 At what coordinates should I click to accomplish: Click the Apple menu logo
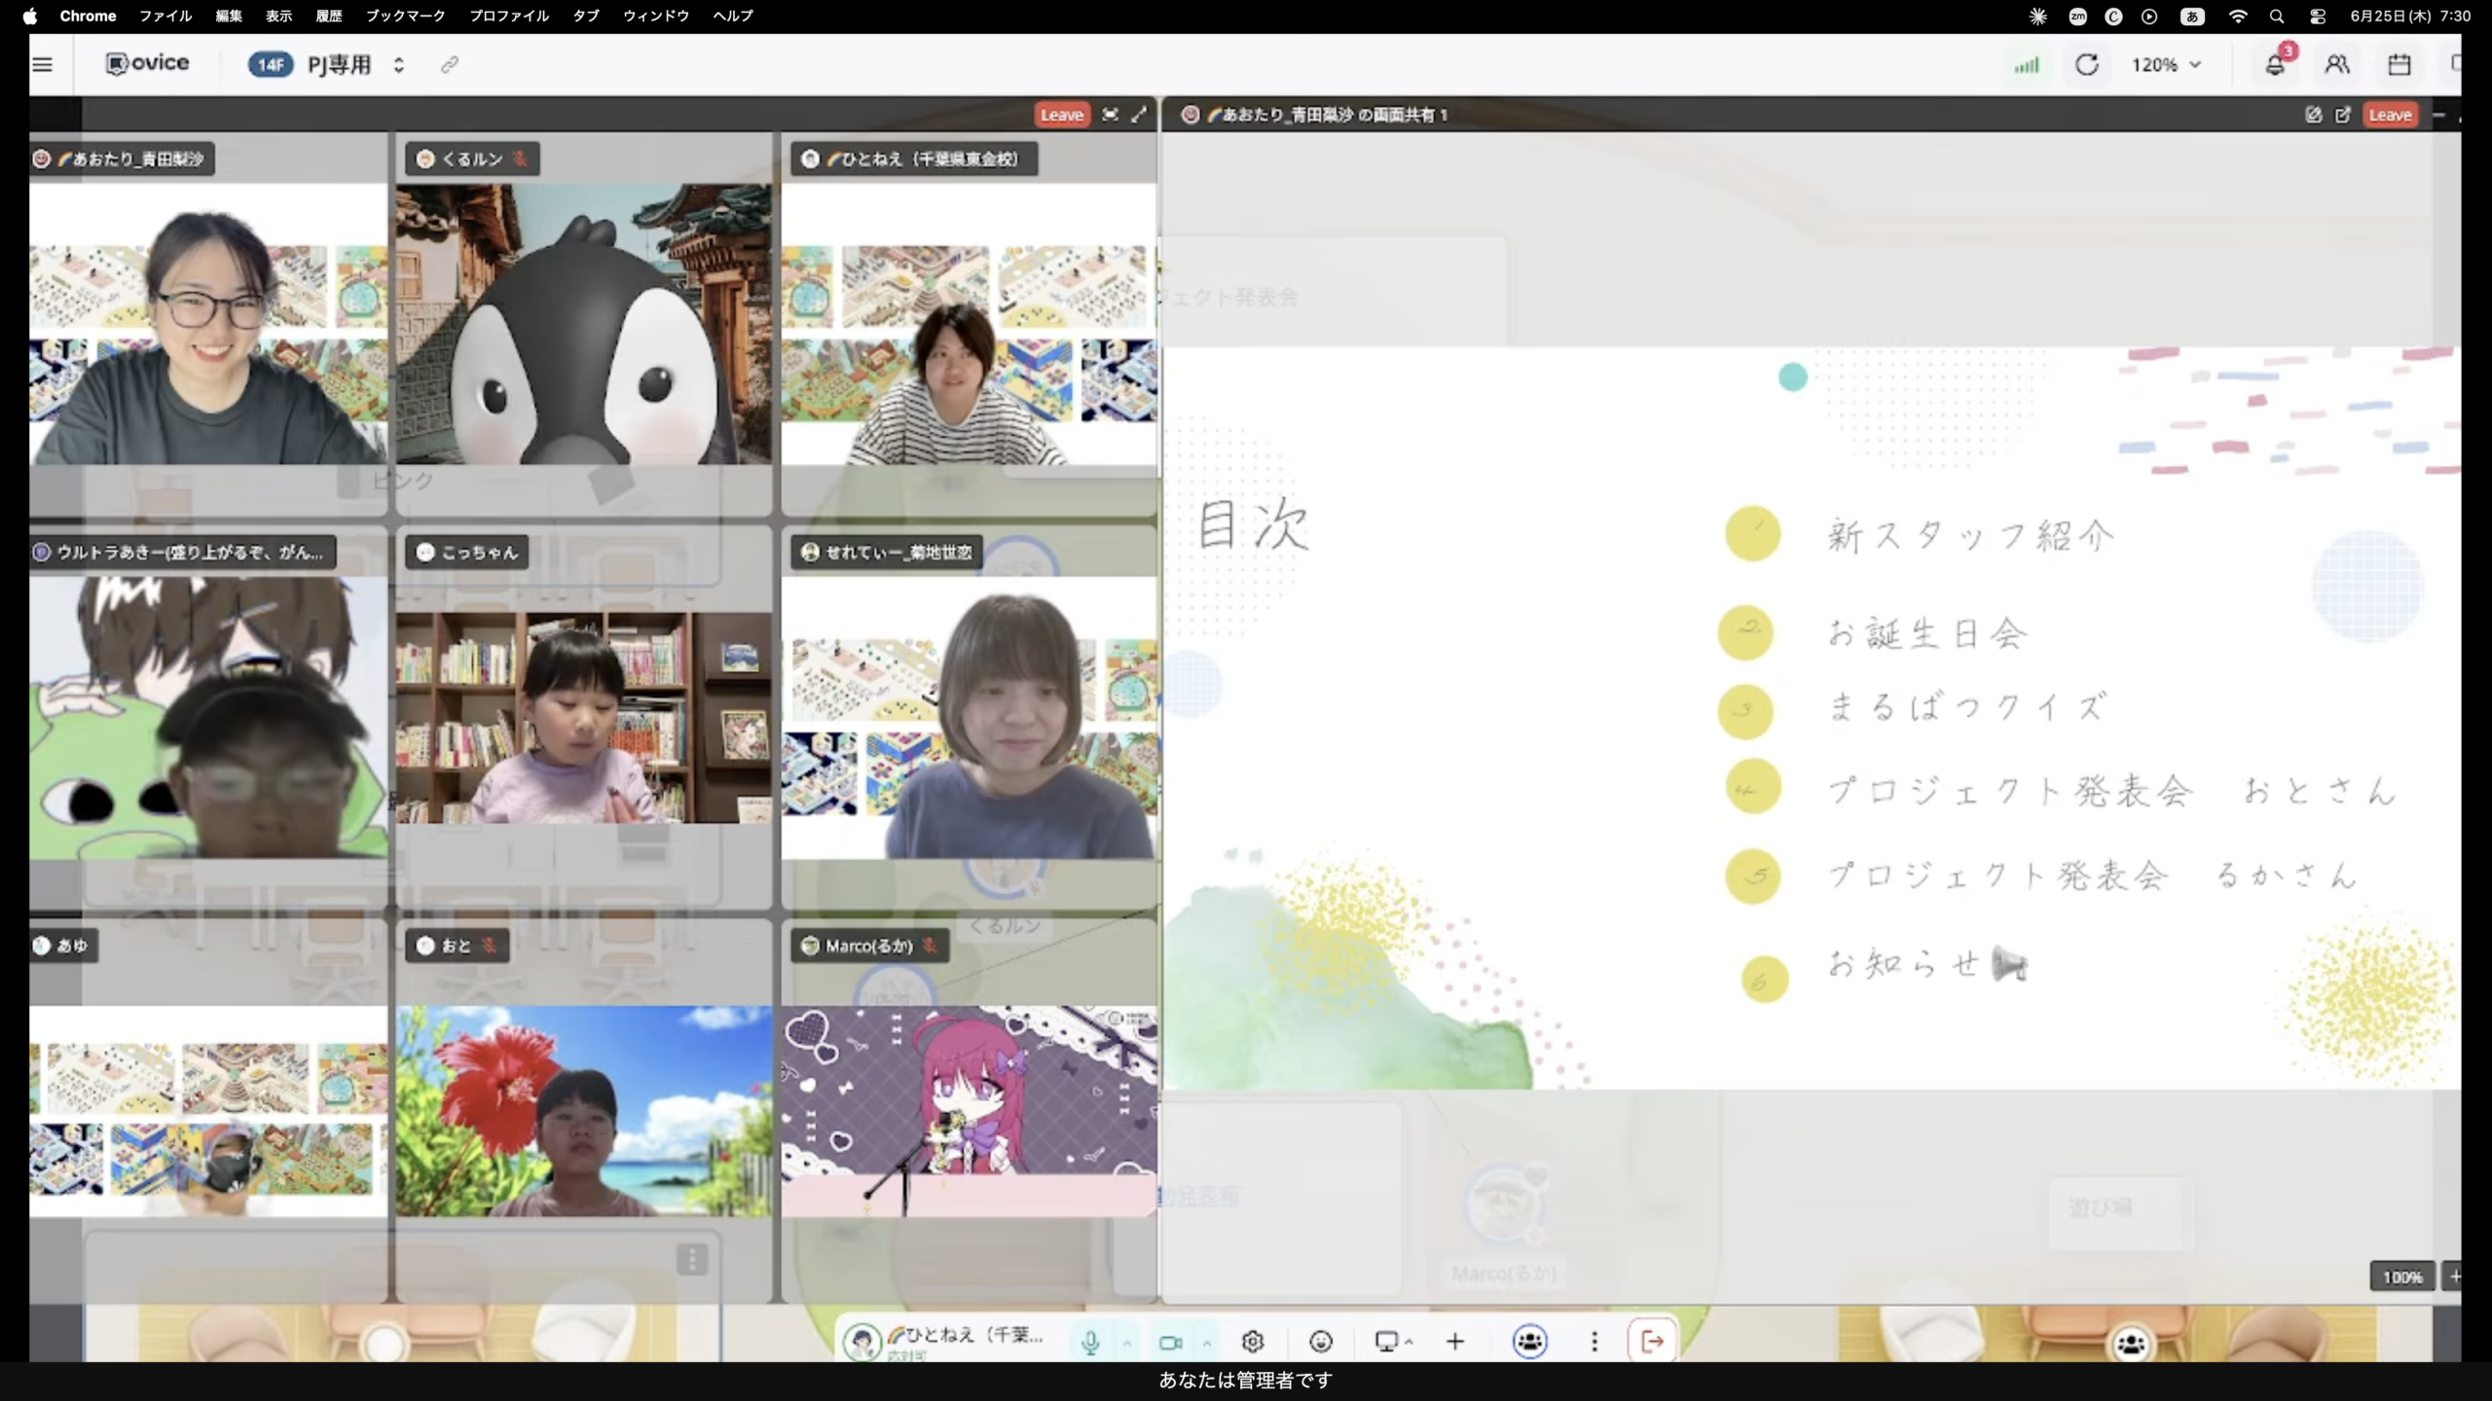pos(30,16)
